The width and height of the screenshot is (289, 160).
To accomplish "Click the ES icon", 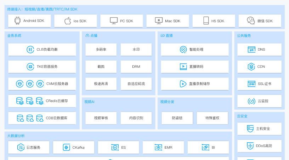I will click(115, 147).
